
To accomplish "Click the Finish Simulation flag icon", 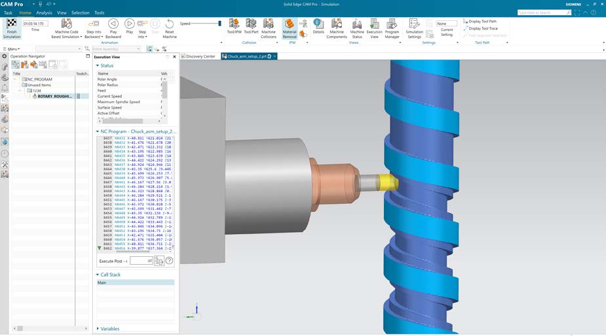I will point(12,23).
